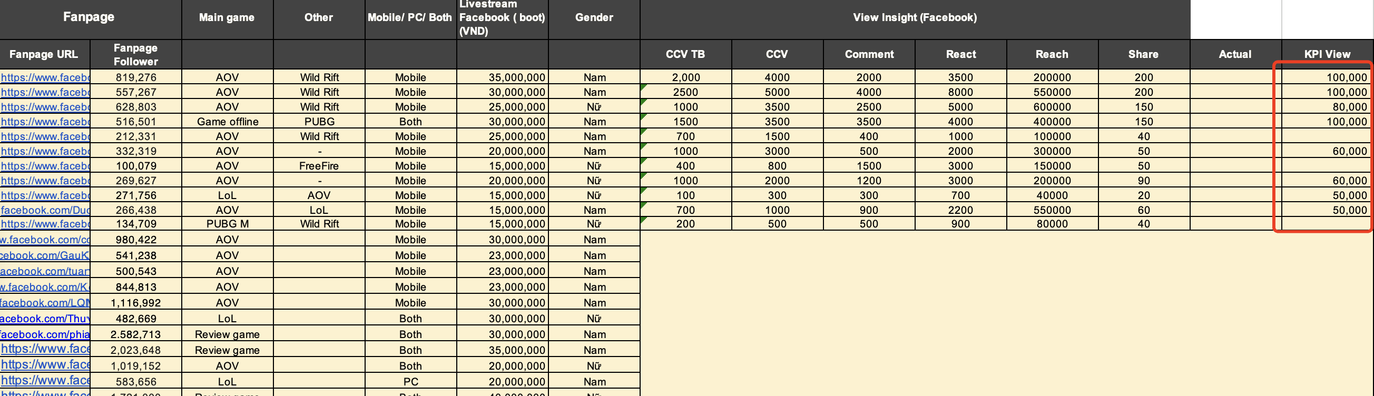Open the facebook.com/phia fanpage link
1374x396 pixels.
(x=45, y=335)
